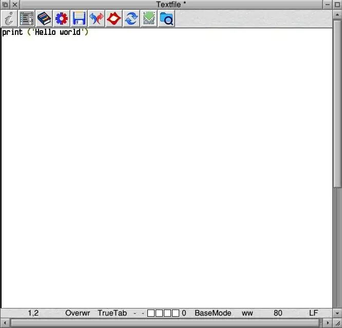This screenshot has height=328, width=342.
Task: Click the resize corner icon
Action: 337,323
